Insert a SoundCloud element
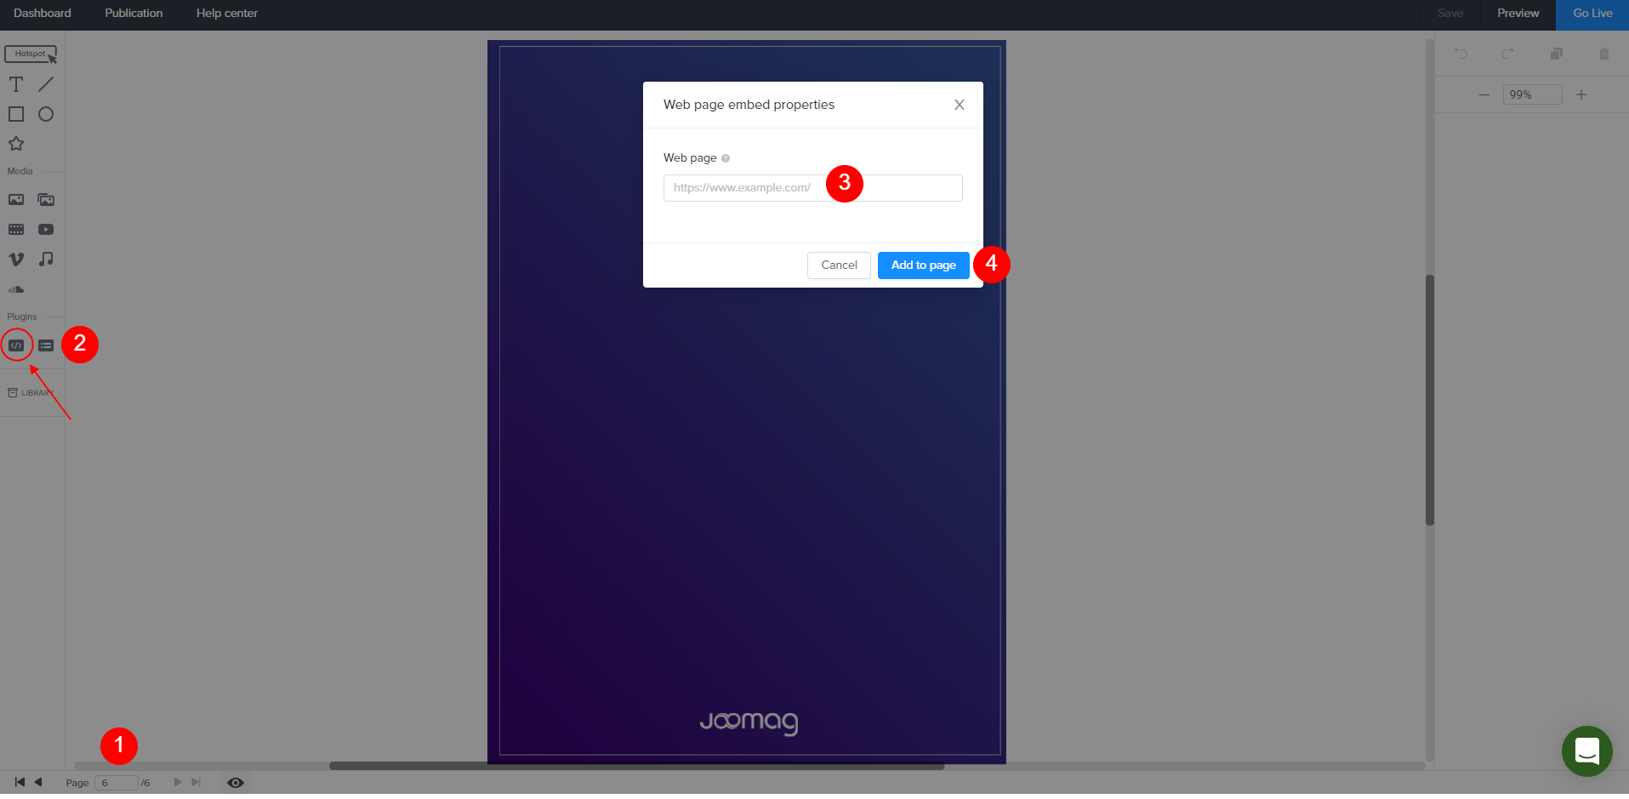 (16, 289)
